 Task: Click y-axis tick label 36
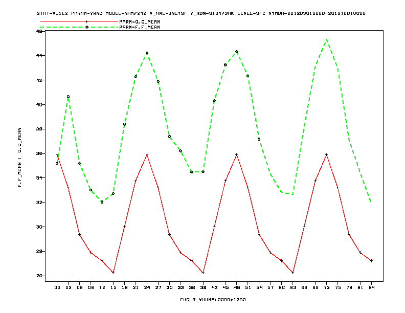point(39,153)
